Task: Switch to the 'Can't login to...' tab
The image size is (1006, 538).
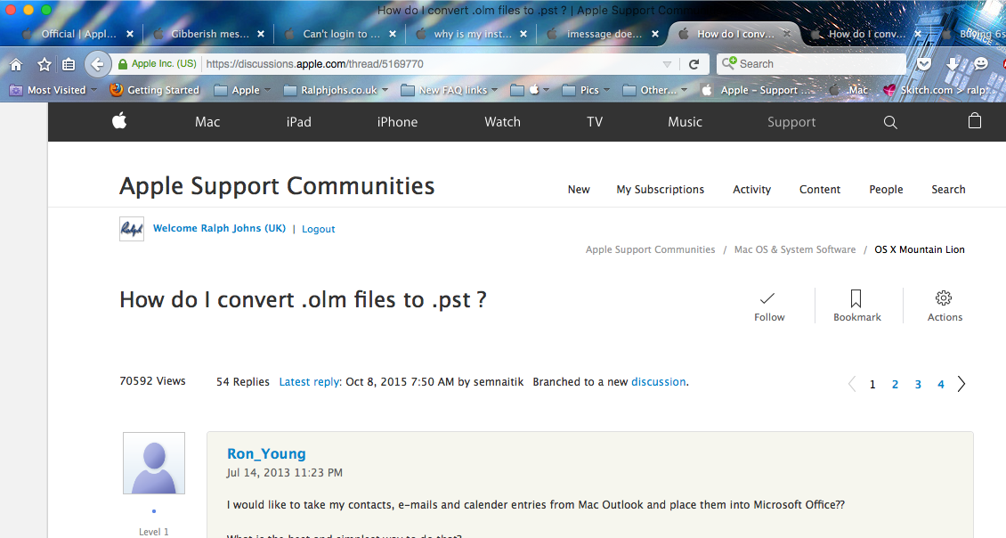Action: tap(339, 34)
